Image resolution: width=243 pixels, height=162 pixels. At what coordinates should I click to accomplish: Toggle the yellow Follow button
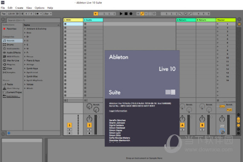click(x=96, y=14)
